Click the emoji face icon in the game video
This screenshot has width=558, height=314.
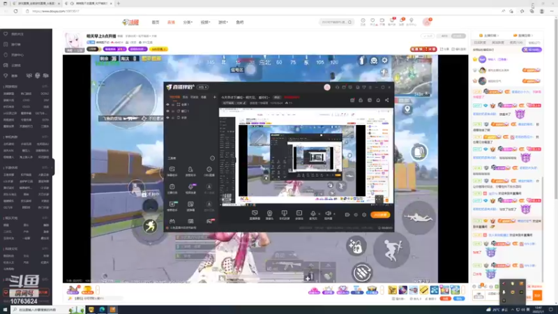374,61
